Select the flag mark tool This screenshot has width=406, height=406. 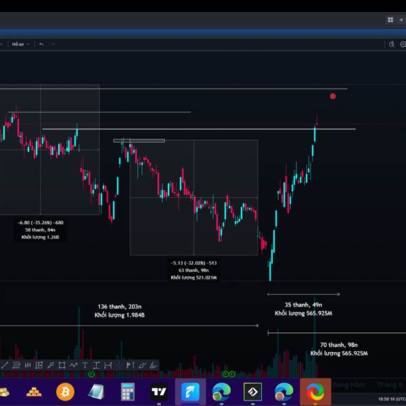(x=130, y=365)
